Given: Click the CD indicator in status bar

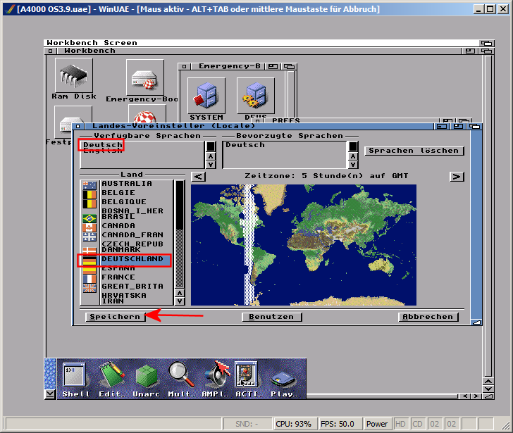Looking at the screenshot, I should (x=417, y=424).
